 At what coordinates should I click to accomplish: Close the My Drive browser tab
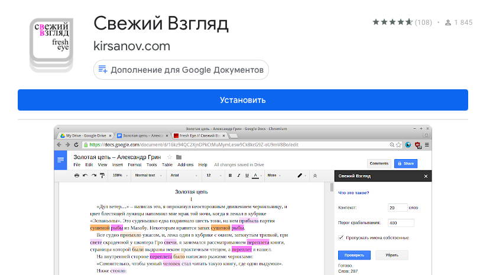pyautogui.click(x=110, y=135)
